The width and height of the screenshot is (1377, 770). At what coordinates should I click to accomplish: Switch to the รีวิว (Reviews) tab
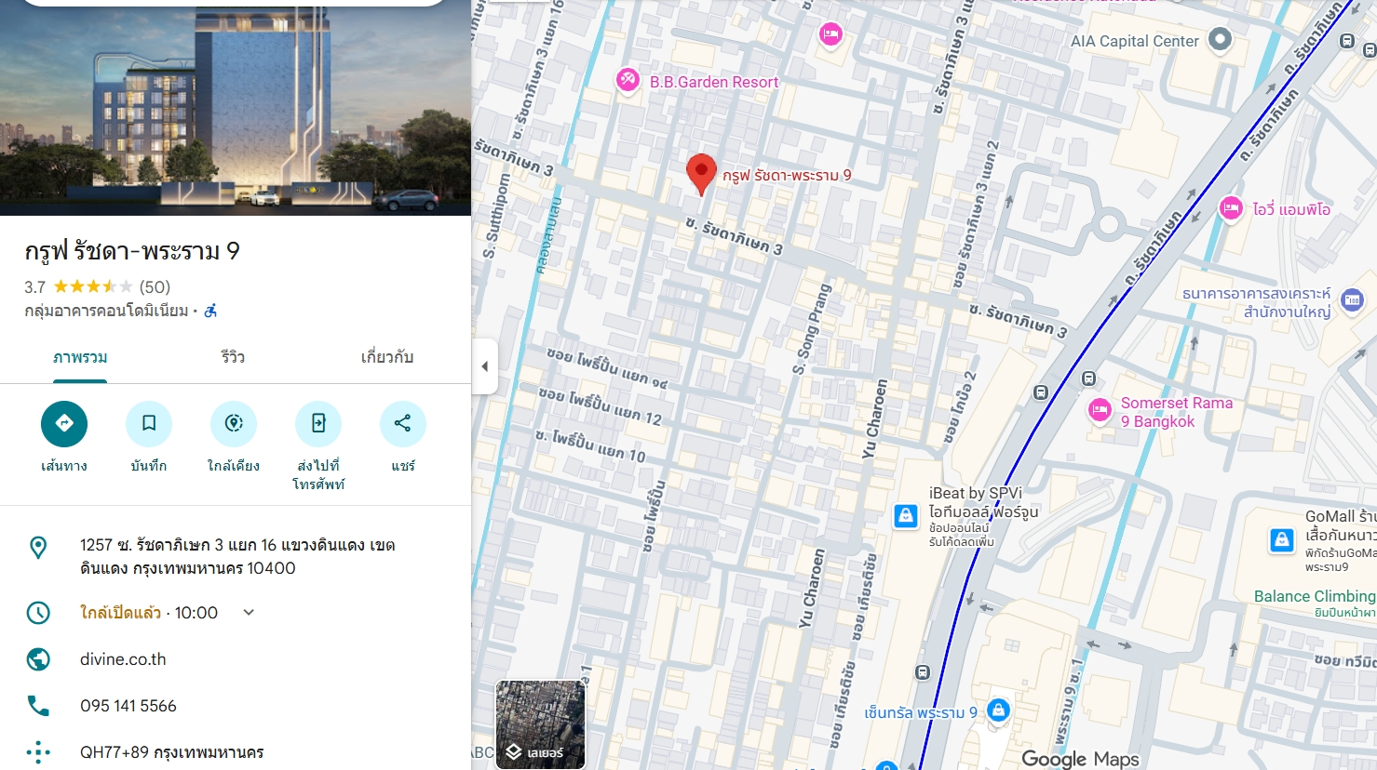[x=233, y=357]
